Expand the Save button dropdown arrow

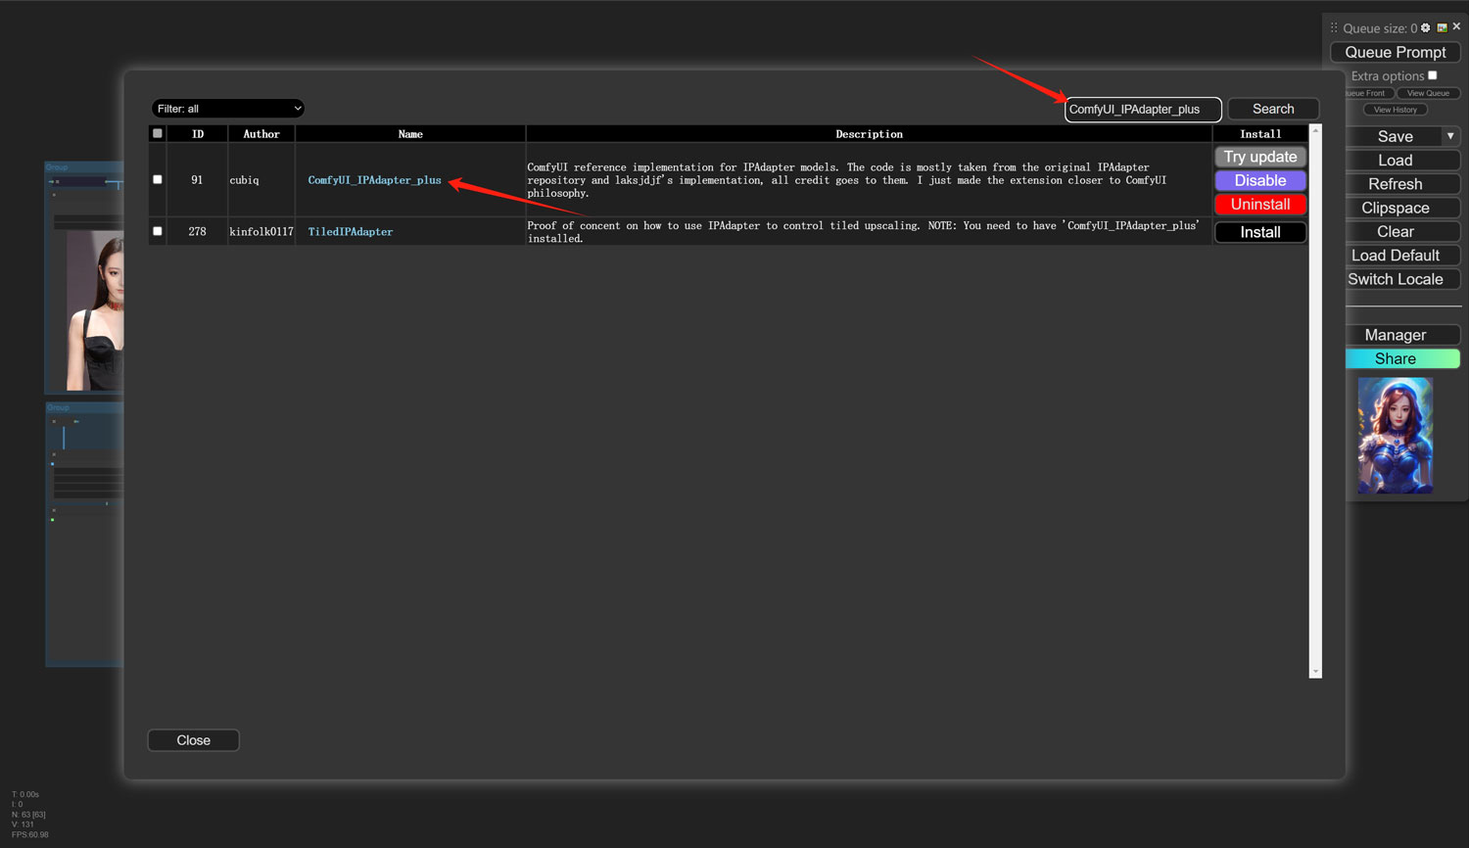(x=1450, y=136)
